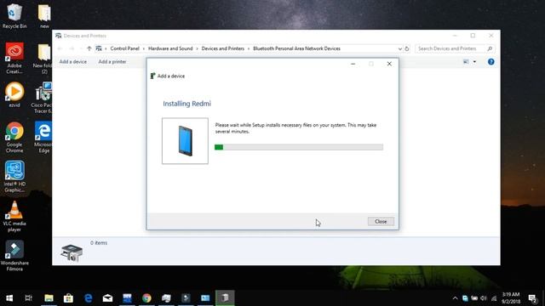Select Hardware and Sound in breadcrumb
The height and width of the screenshot is (306, 545).
tap(170, 48)
